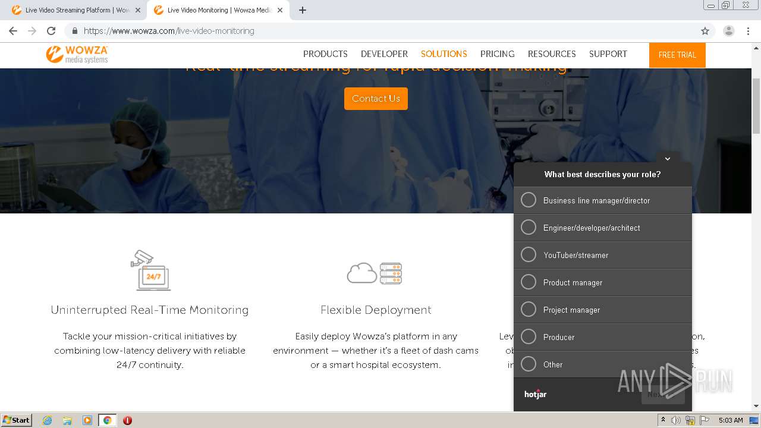This screenshot has height=428, width=761.
Task: Click the 24/7 monitoring camera icon
Action: tap(150, 270)
